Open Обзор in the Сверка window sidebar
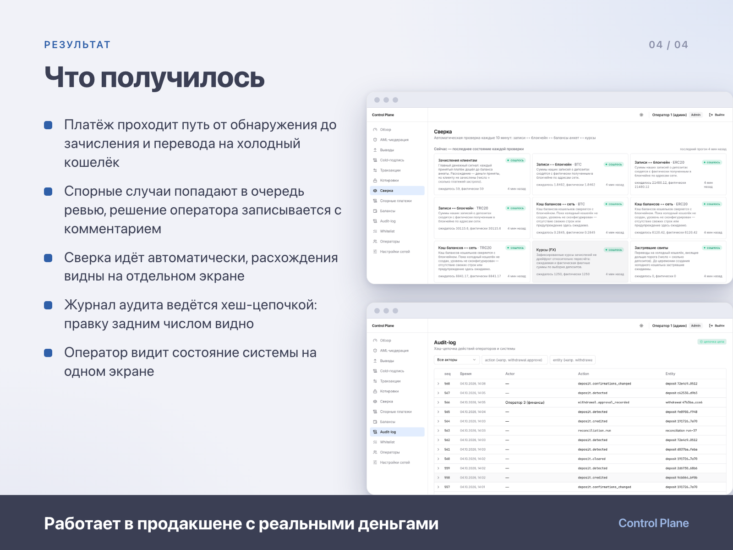 [x=397, y=130]
